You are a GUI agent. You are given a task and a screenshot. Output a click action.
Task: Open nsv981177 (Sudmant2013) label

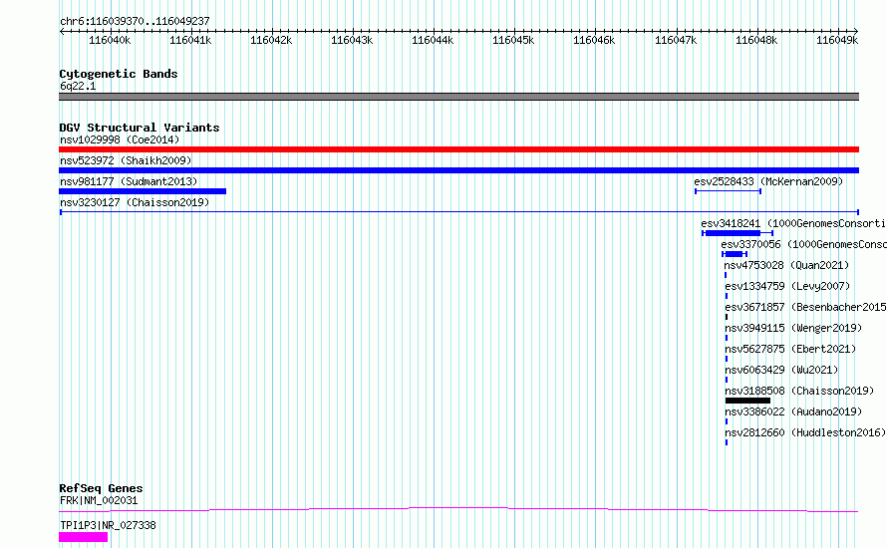click(129, 181)
